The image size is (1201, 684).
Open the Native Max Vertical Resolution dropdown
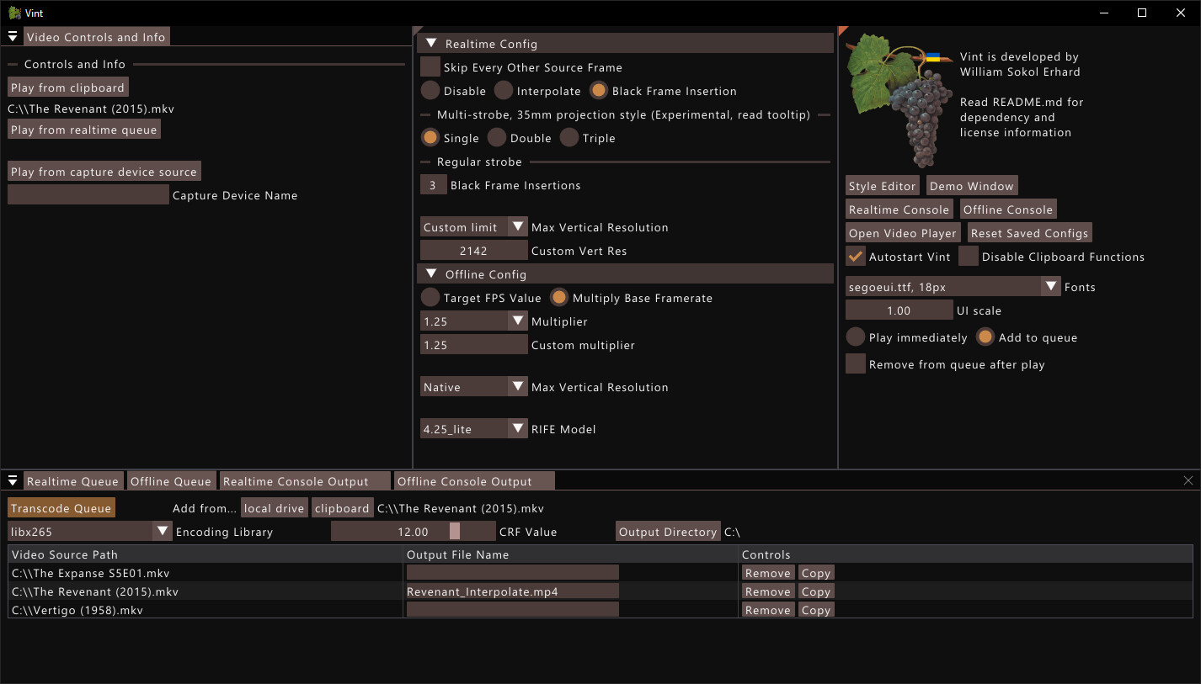point(473,386)
